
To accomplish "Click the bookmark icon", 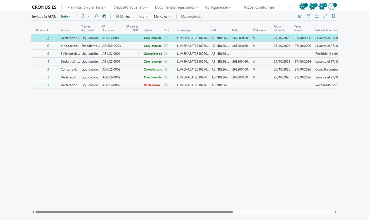I will coord(333,16).
